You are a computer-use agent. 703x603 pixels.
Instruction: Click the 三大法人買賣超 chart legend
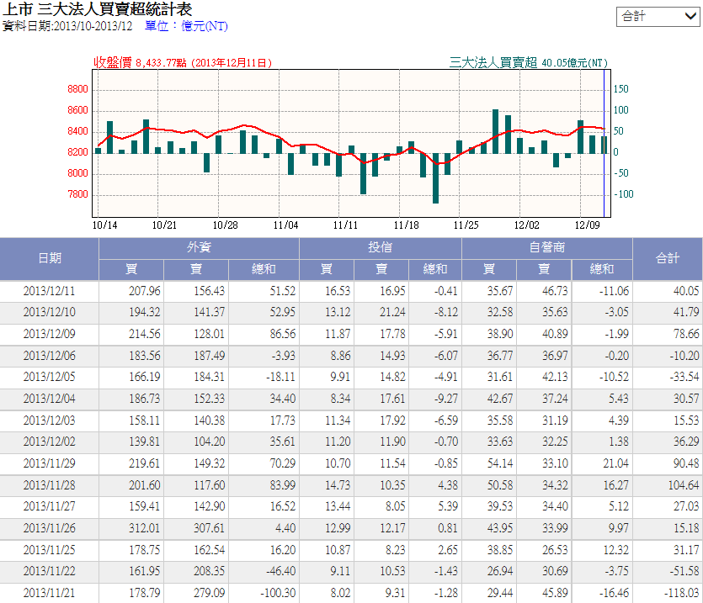click(x=528, y=63)
